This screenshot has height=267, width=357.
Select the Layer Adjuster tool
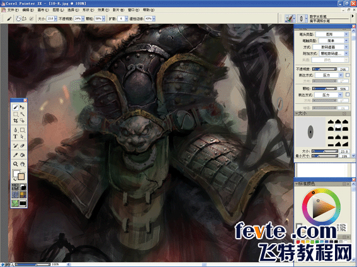tap(22, 107)
